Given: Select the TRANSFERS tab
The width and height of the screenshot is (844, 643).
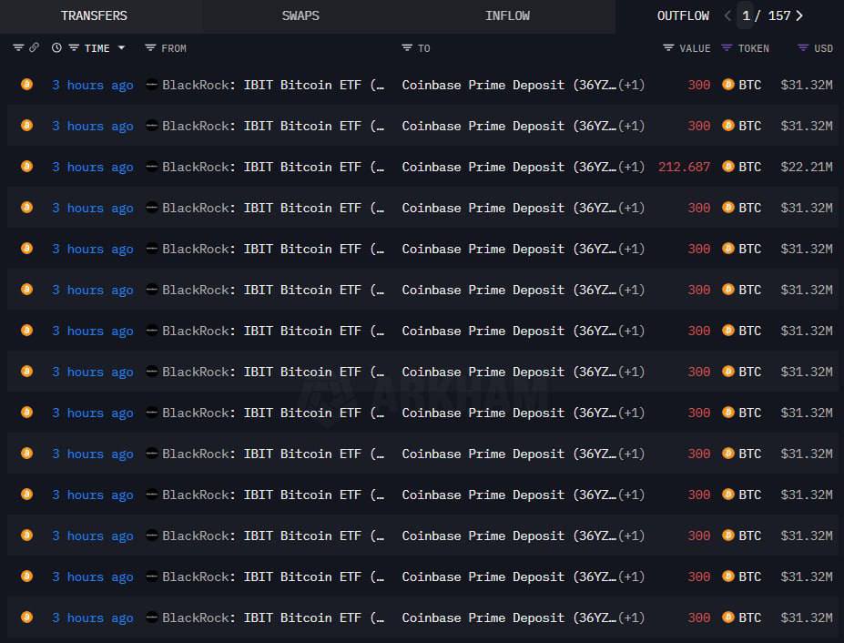Looking at the screenshot, I should pos(94,15).
